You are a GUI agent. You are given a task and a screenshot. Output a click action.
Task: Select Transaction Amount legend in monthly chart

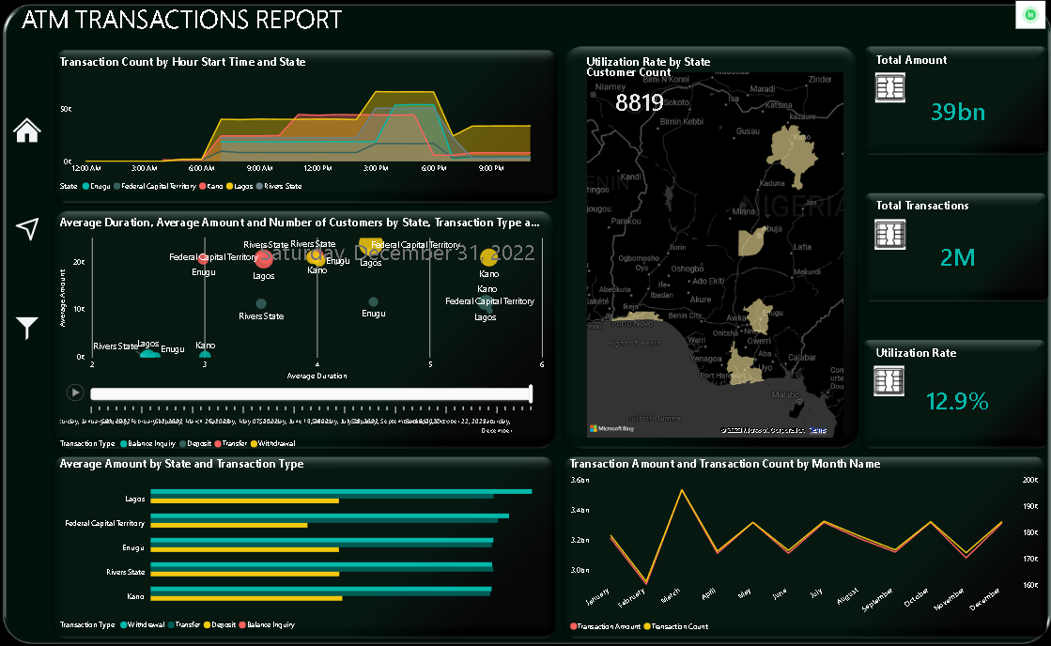[609, 626]
